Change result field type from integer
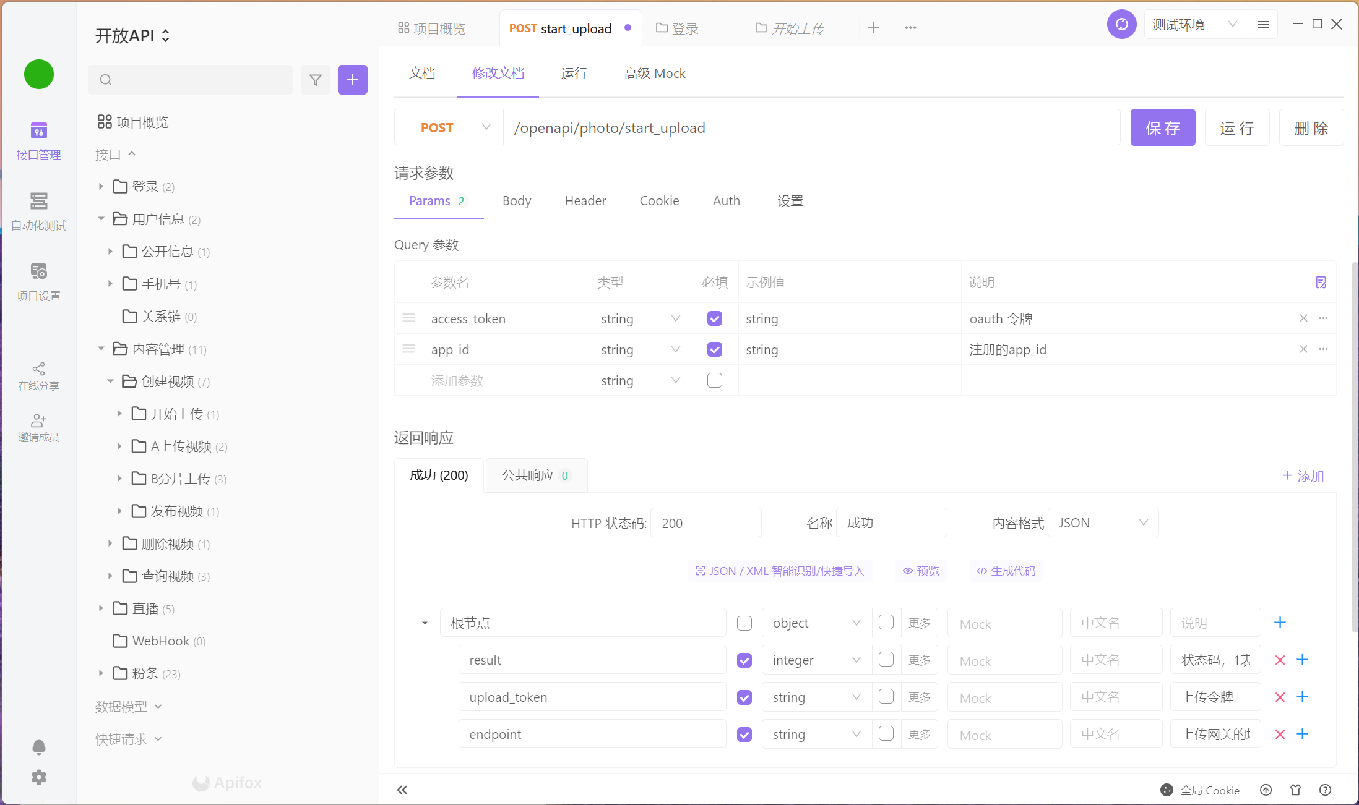Viewport: 1359px width, 805px height. 817,660
